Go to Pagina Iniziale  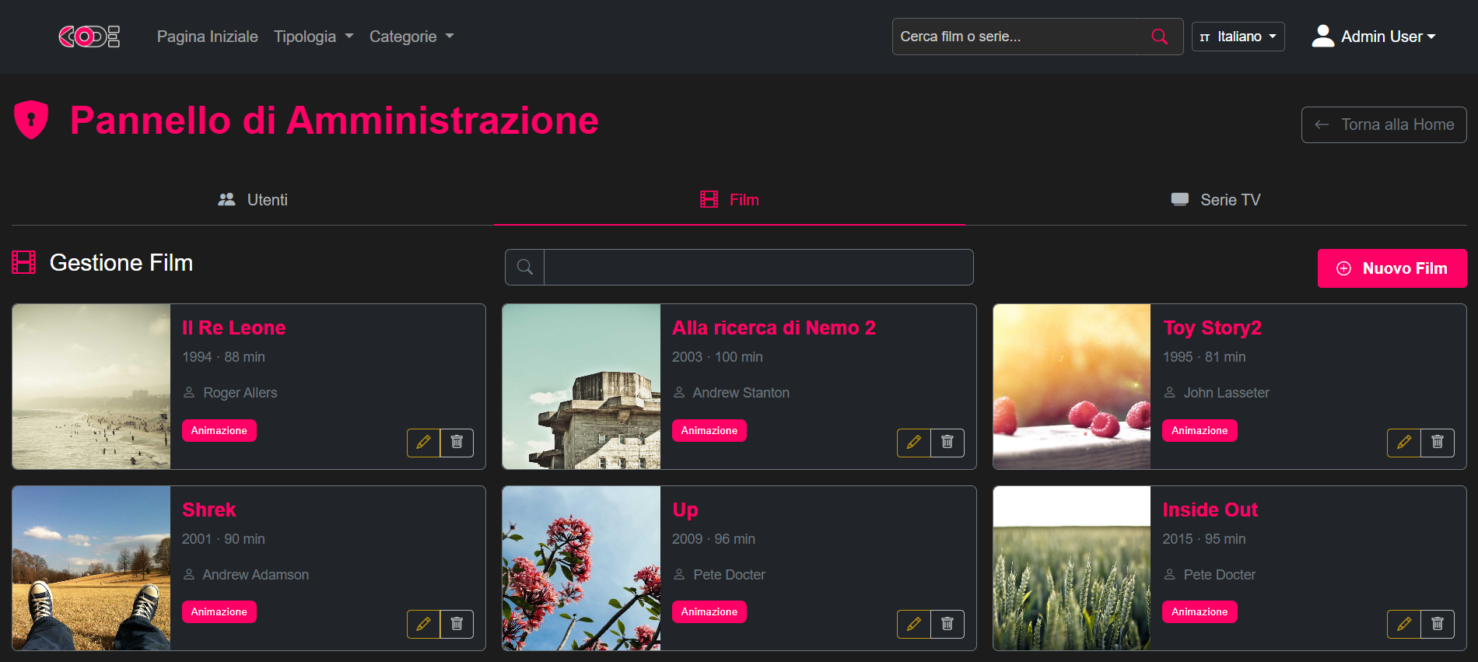[208, 37]
